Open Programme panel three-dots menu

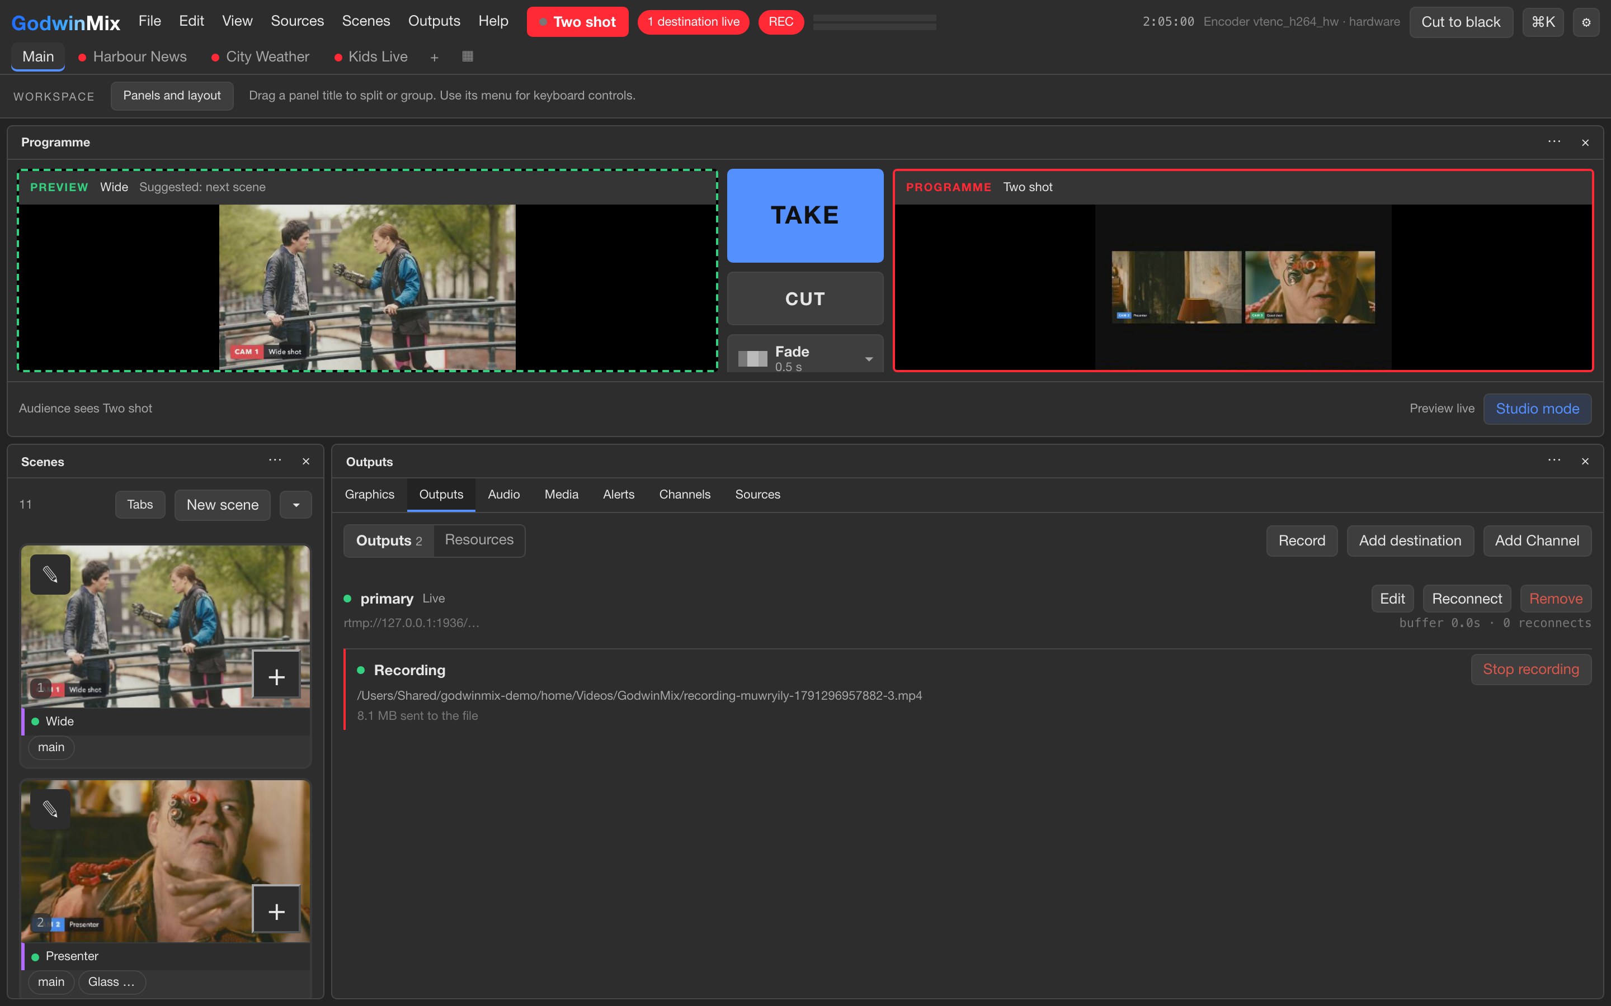(x=1554, y=142)
